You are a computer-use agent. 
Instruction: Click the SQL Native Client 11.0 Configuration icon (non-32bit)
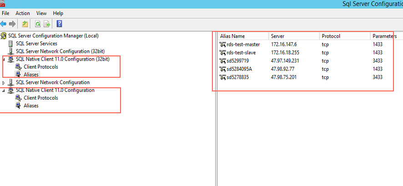point(11,90)
